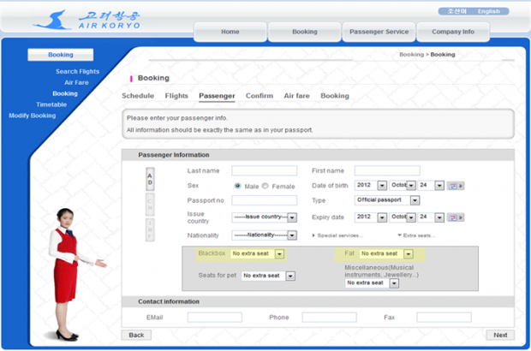The image size is (531, 351).
Task: Open Booking in top navigation
Action: pos(304,32)
